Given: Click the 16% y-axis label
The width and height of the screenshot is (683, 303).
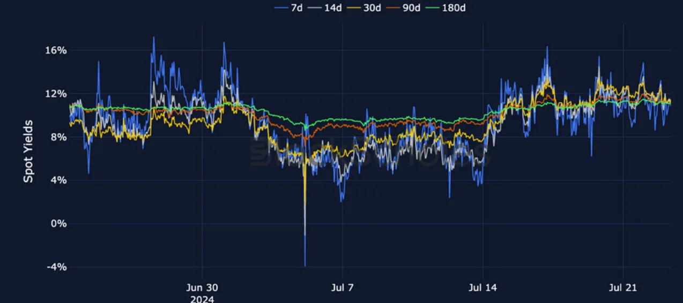Looking at the screenshot, I should (x=55, y=50).
